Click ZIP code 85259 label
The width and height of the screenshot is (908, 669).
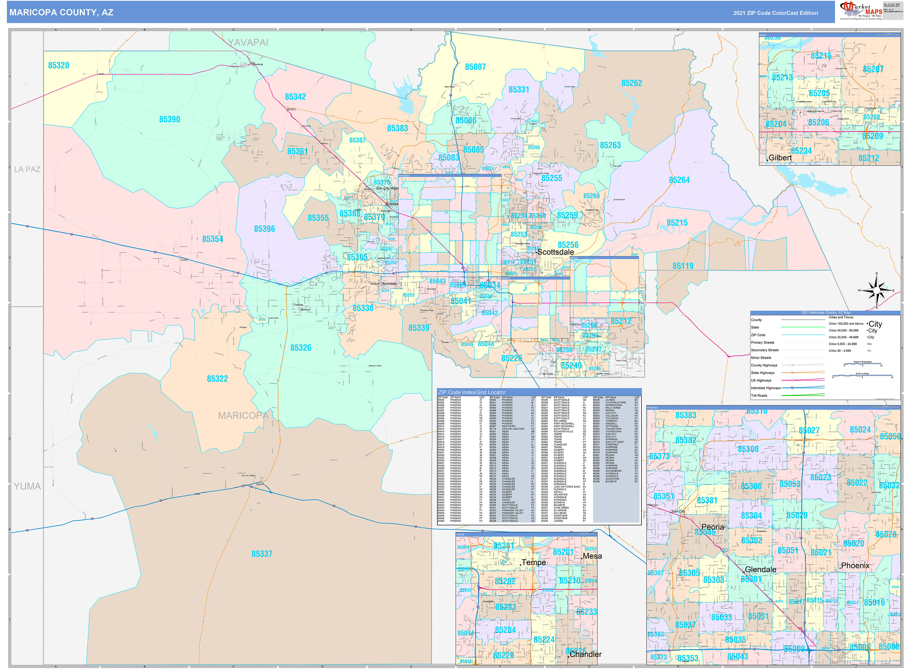[x=567, y=215]
